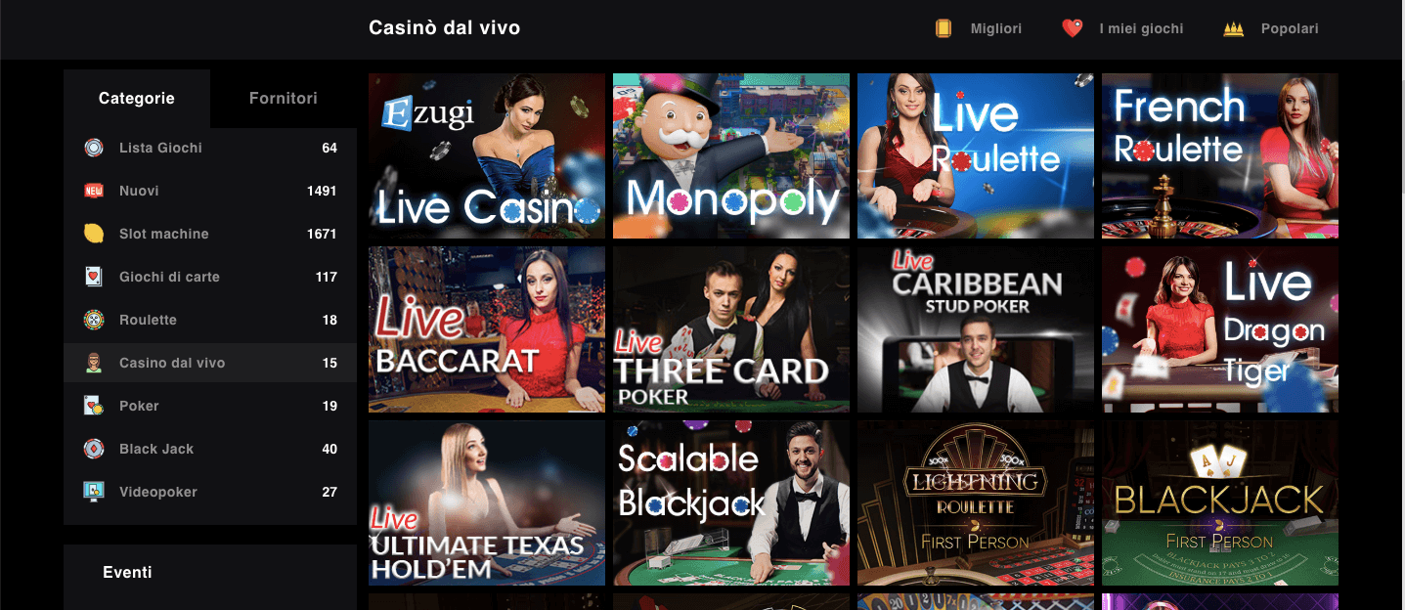Open the Scalable Blackjack game
The image size is (1405, 610).
click(x=731, y=502)
